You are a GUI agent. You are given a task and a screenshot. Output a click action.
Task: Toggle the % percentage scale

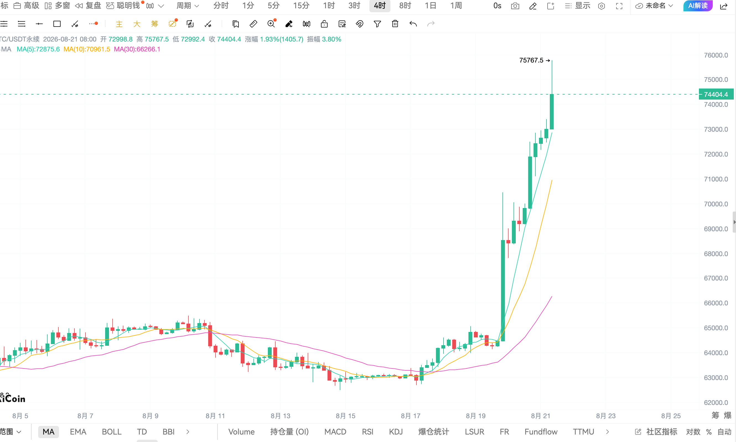(x=709, y=432)
